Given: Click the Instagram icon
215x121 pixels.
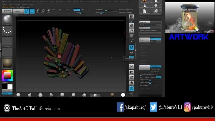Looking at the screenshot, I should tap(187, 107).
